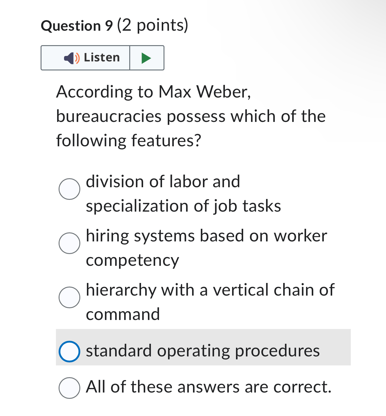This screenshot has height=416, width=386.
Task: Pick 'hierarchy with a vertical chain of command'
Action: 70,297
